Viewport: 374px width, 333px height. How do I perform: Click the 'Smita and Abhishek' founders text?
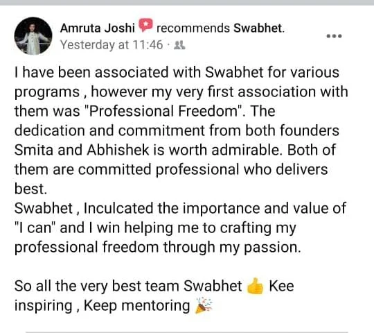coord(82,150)
